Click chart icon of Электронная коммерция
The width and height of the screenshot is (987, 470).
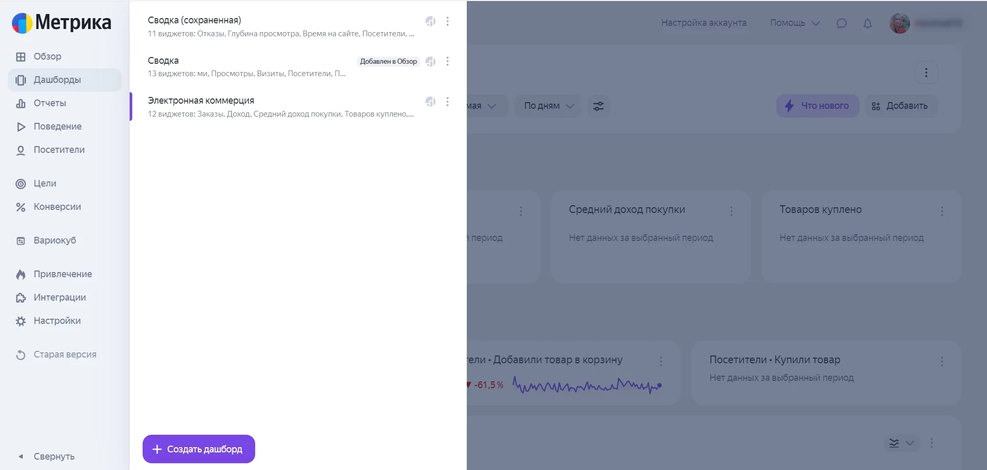(x=430, y=102)
